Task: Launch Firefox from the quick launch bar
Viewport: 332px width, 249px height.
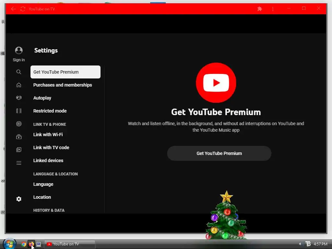Action: click(31, 244)
